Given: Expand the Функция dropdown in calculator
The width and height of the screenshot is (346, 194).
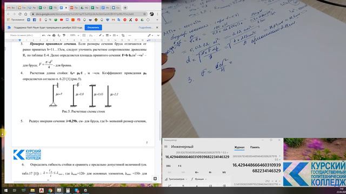Looking at the screenshot, I should pyautogui.click(x=199, y=179).
